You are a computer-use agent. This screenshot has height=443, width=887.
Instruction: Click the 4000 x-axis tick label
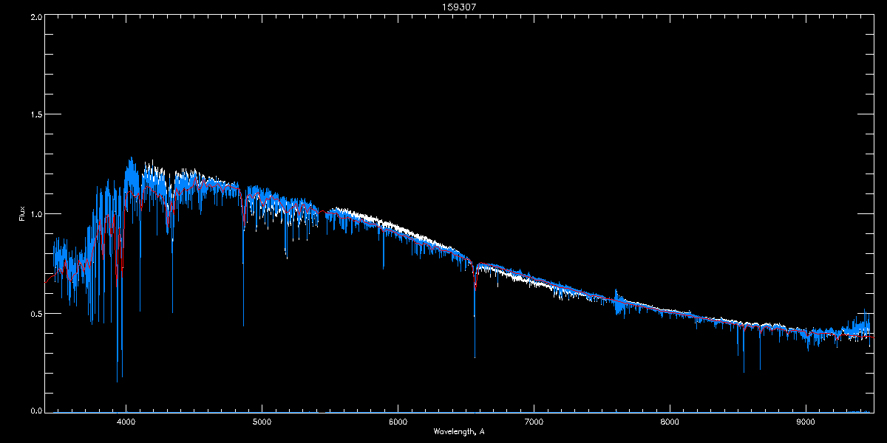pos(126,422)
